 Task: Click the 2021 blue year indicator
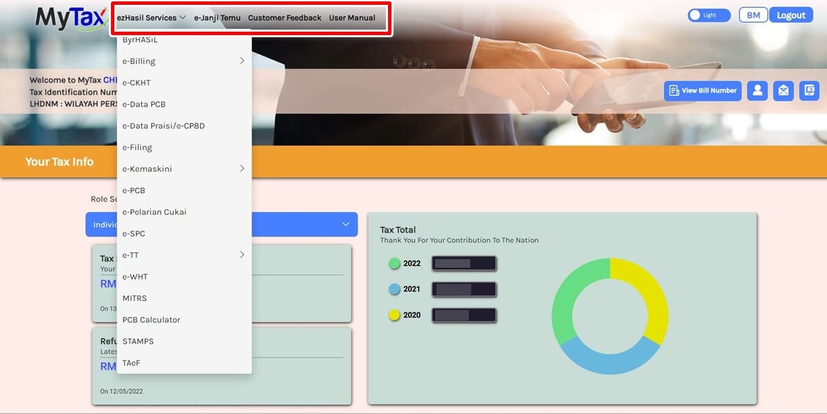pos(394,289)
